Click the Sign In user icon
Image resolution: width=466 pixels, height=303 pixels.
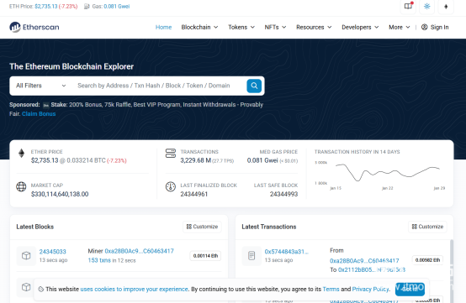point(425,27)
